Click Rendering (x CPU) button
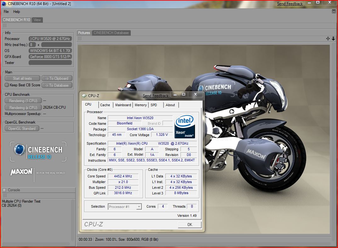This screenshot has height=248, width=338. (23, 107)
